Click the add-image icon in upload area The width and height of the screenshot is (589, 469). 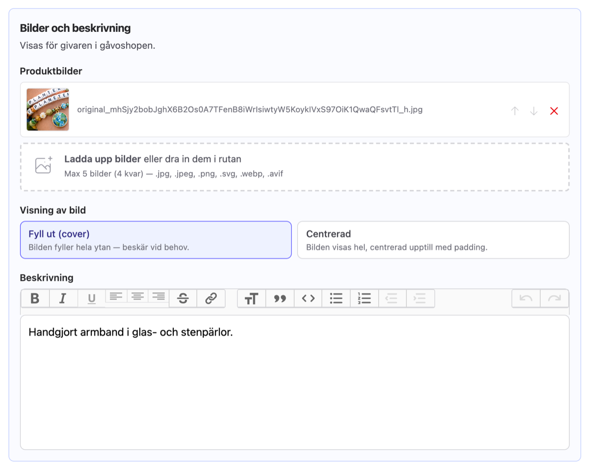click(44, 165)
